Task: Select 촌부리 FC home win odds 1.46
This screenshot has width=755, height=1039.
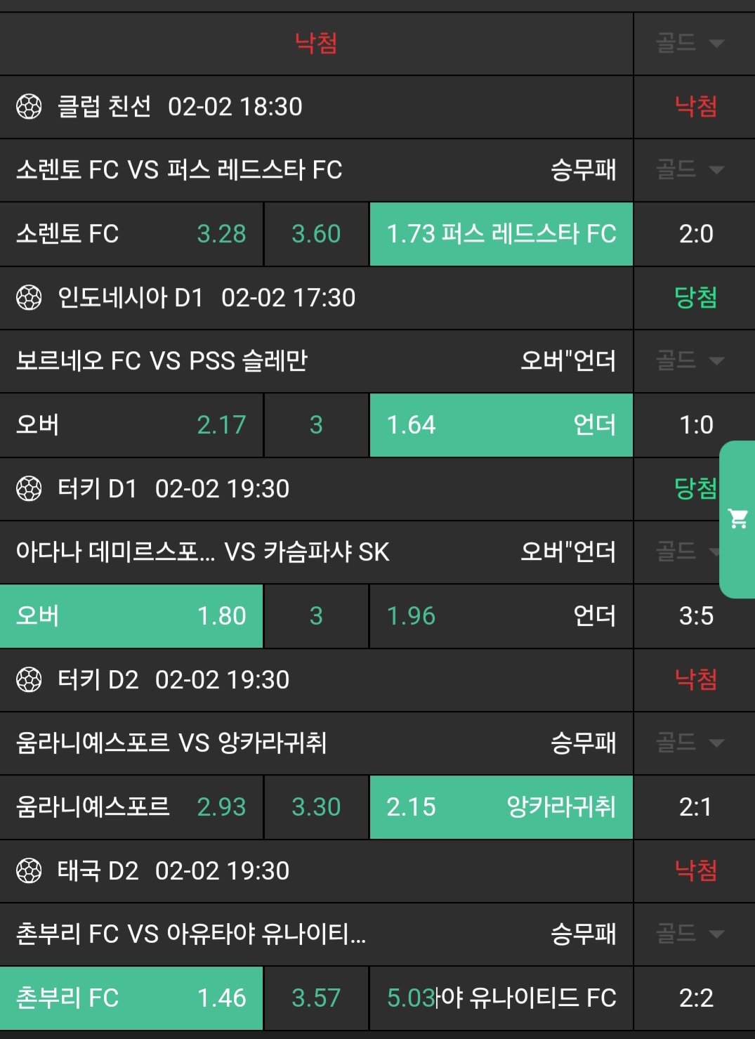Action: 131,998
